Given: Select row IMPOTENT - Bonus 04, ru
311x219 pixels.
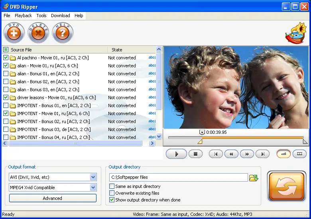Looking at the screenshot, I should pyautogui.click(x=79, y=137).
